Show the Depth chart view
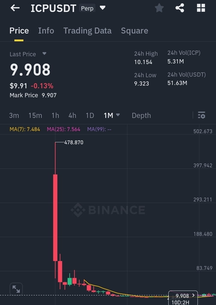 coord(141,116)
